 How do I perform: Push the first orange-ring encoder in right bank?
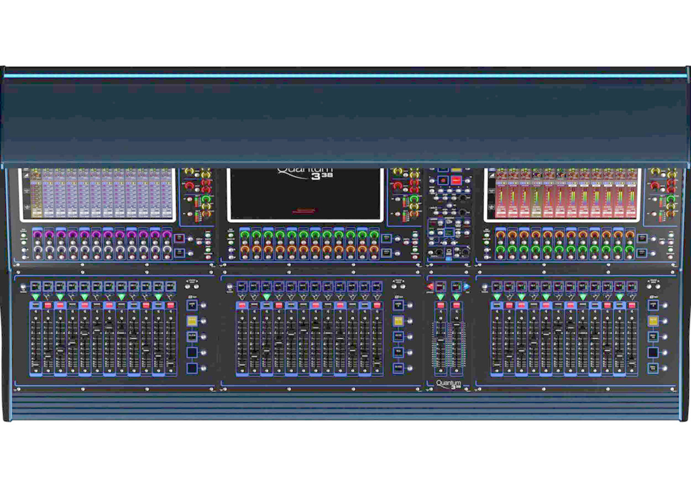pyautogui.click(x=501, y=235)
